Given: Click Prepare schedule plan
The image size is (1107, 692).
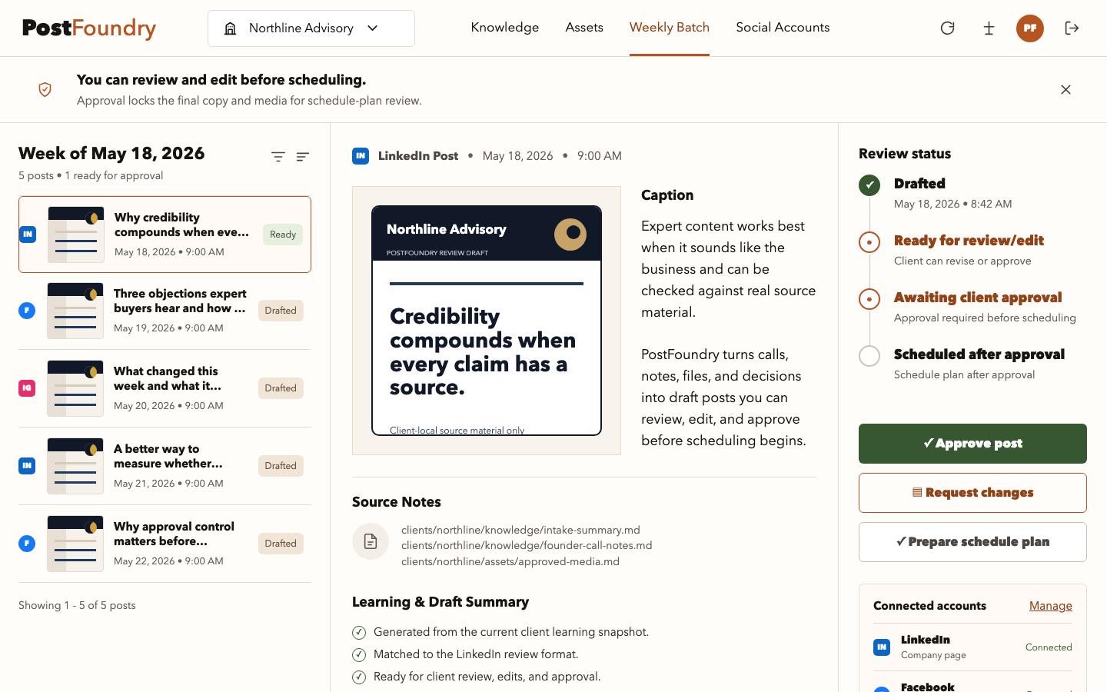Looking at the screenshot, I should click(972, 542).
